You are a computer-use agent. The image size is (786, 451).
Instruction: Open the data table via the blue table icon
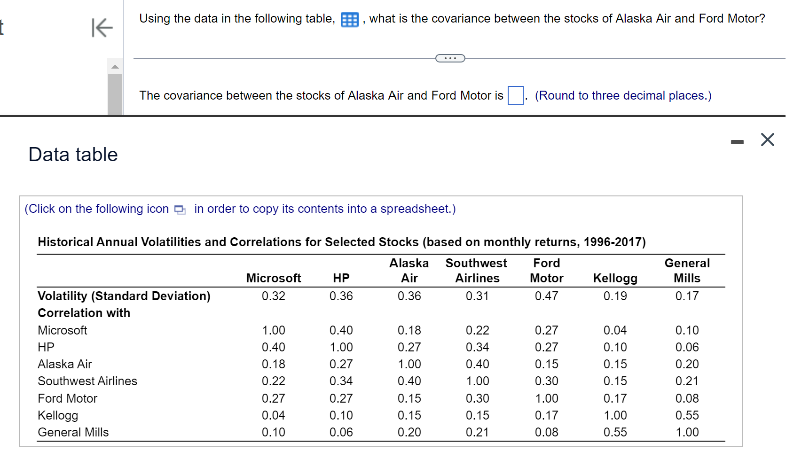pyautogui.click(x=349, y=19)
